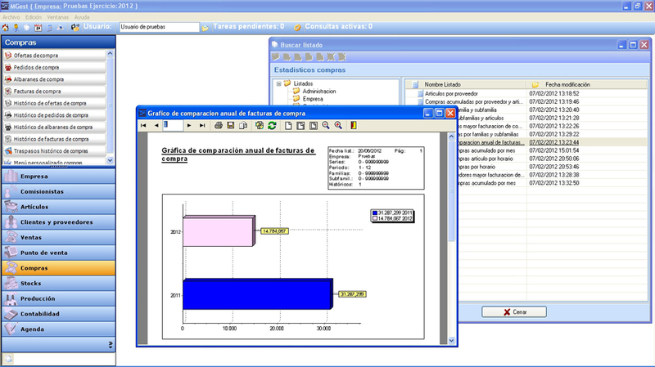Screen dimensions: 655x367
Task: Go to next report page arrow
Action: coord(189,126)
